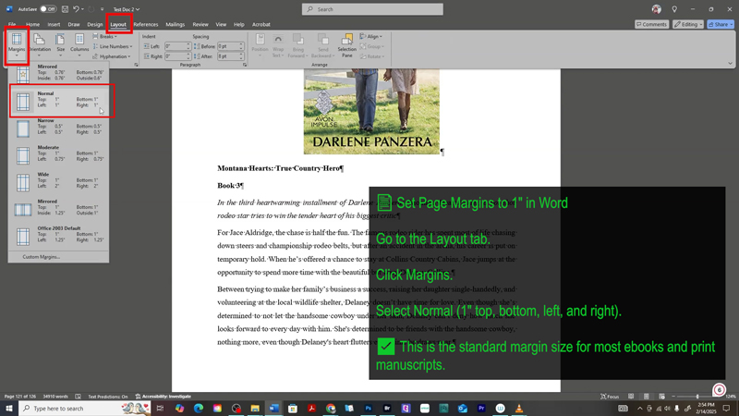Open Microsoft Edge from taskbar
This screenshot has height=416, width=739.
[x=199, y=409]
